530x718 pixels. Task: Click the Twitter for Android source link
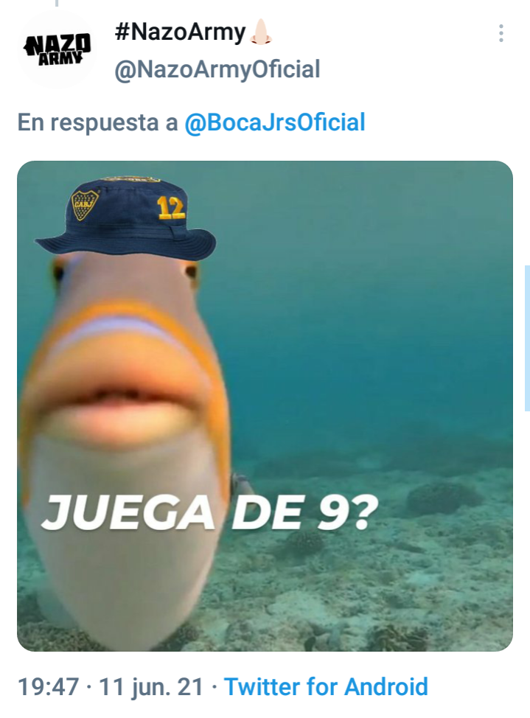coord(326,687)
